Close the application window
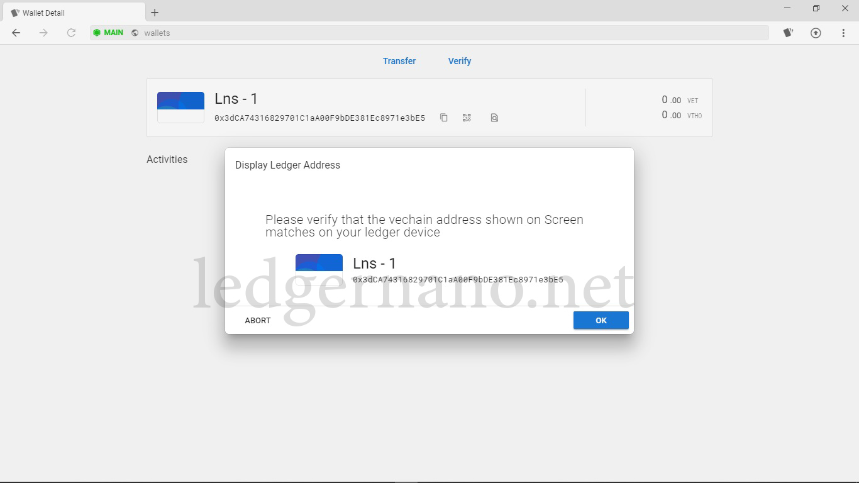The image size is (859, 483). click(x=845, y=8)
